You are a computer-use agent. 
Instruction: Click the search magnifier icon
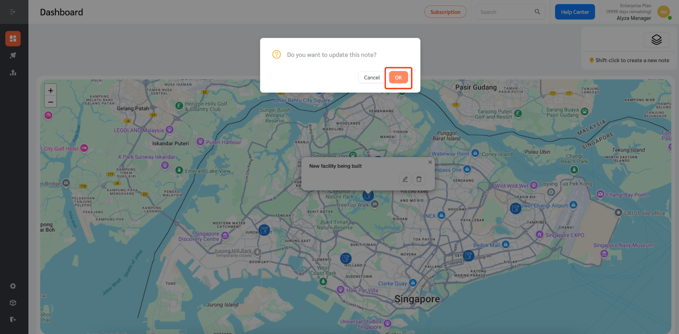pos(537,12)
